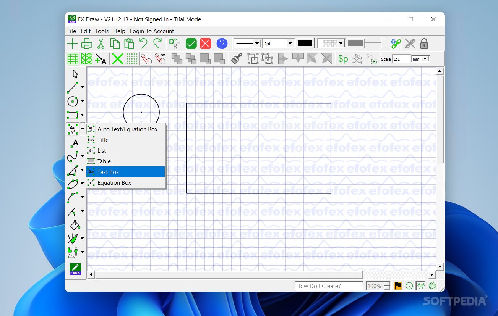Select the angle marker tool
Image resolution: width=498 pixels, height=316 pixels.
[73, 211]
